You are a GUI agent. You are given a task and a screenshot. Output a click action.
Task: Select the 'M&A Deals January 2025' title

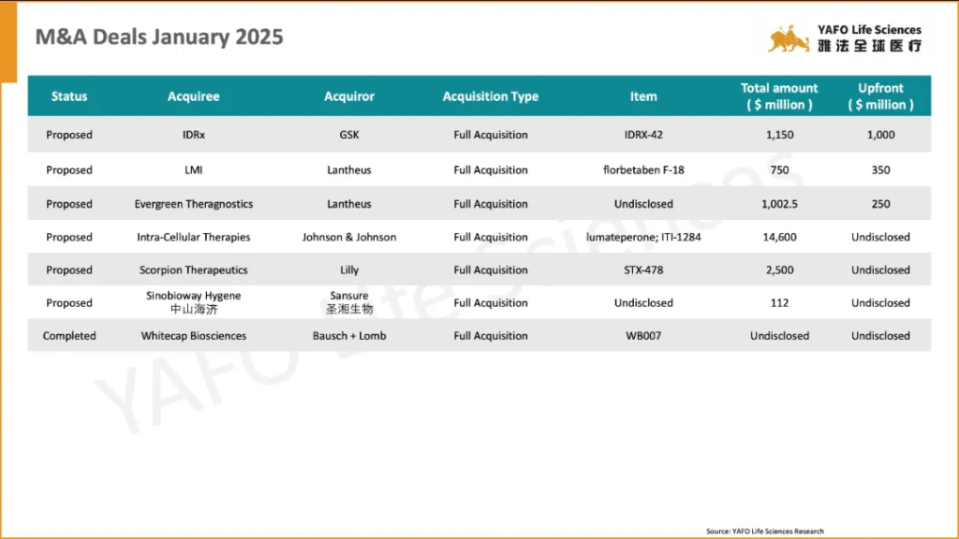coord(159,37)
